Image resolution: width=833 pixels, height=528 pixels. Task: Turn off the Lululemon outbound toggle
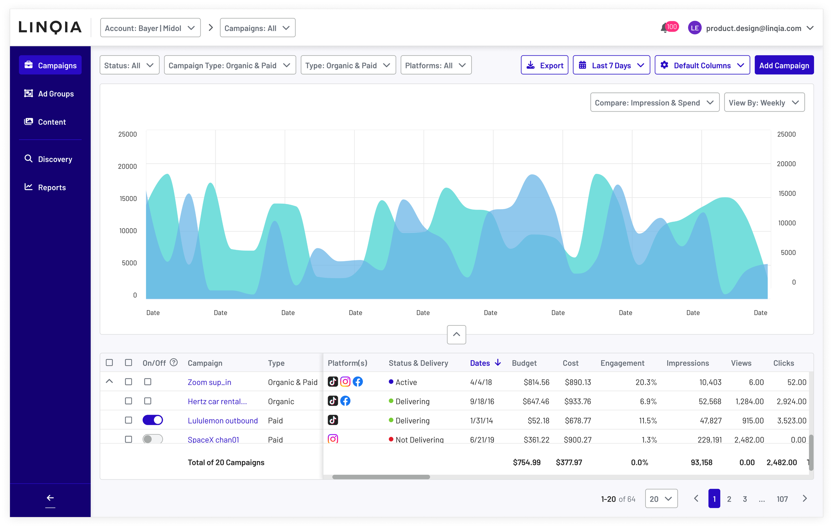(153, 420)
